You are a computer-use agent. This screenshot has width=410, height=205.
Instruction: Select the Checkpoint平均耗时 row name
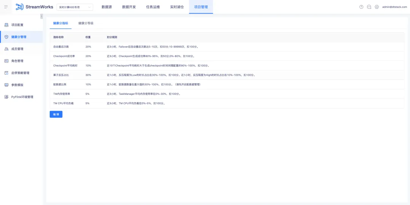tap(65, 65)
